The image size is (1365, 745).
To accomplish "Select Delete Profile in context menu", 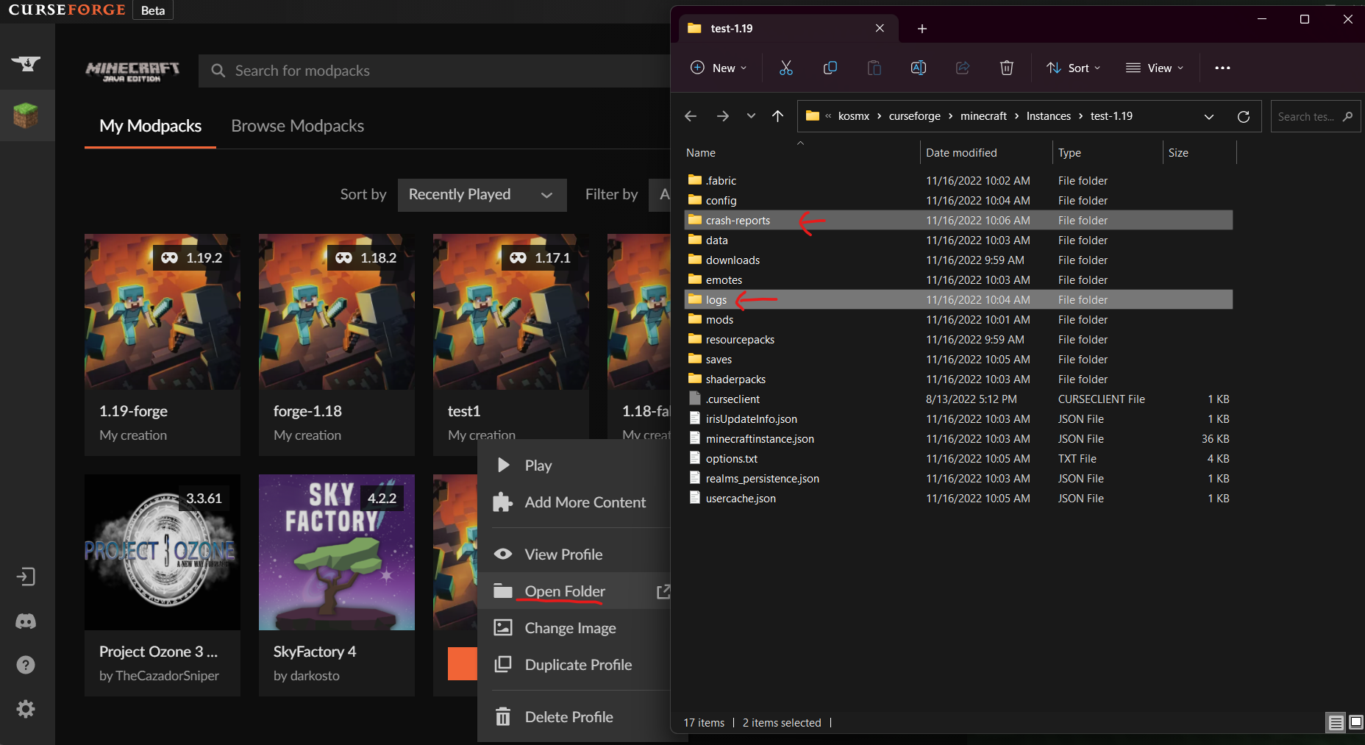I will pos(569,717).
